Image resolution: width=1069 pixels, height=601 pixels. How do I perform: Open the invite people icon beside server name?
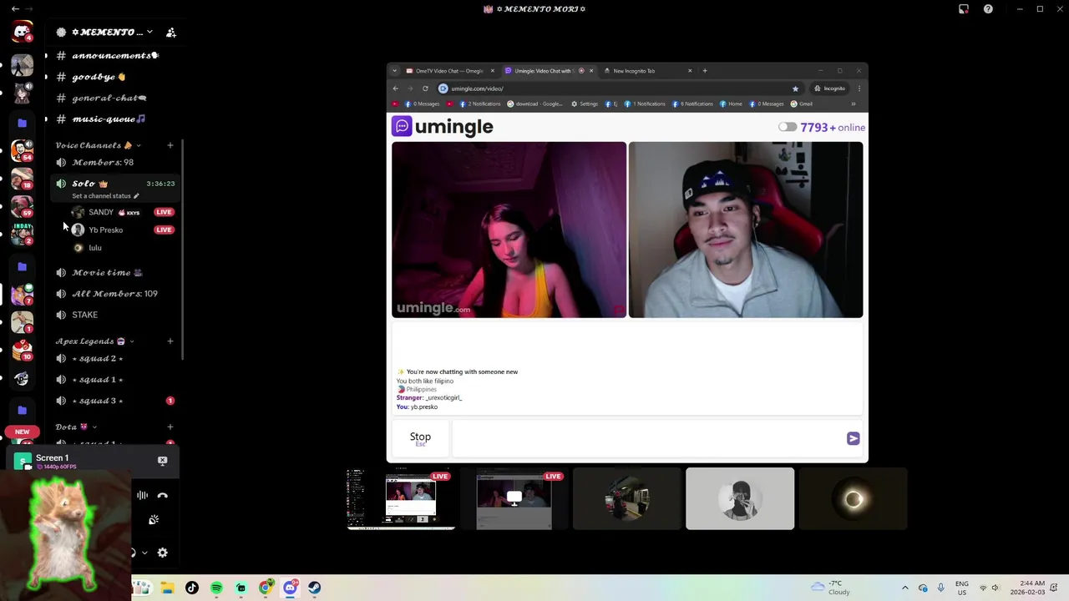(x=171, y=33)
